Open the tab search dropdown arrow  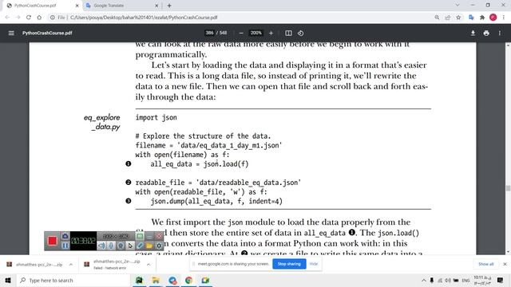point(458,6)
